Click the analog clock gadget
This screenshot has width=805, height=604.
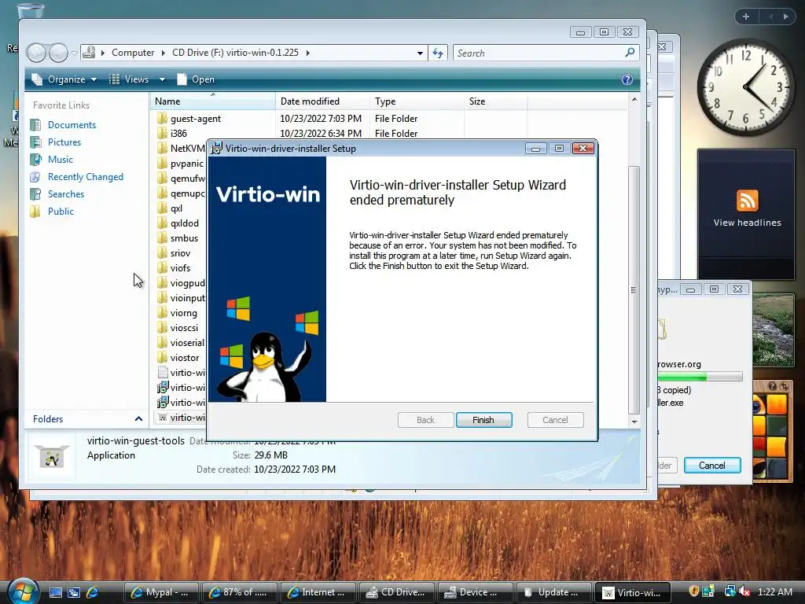point(745,87)
